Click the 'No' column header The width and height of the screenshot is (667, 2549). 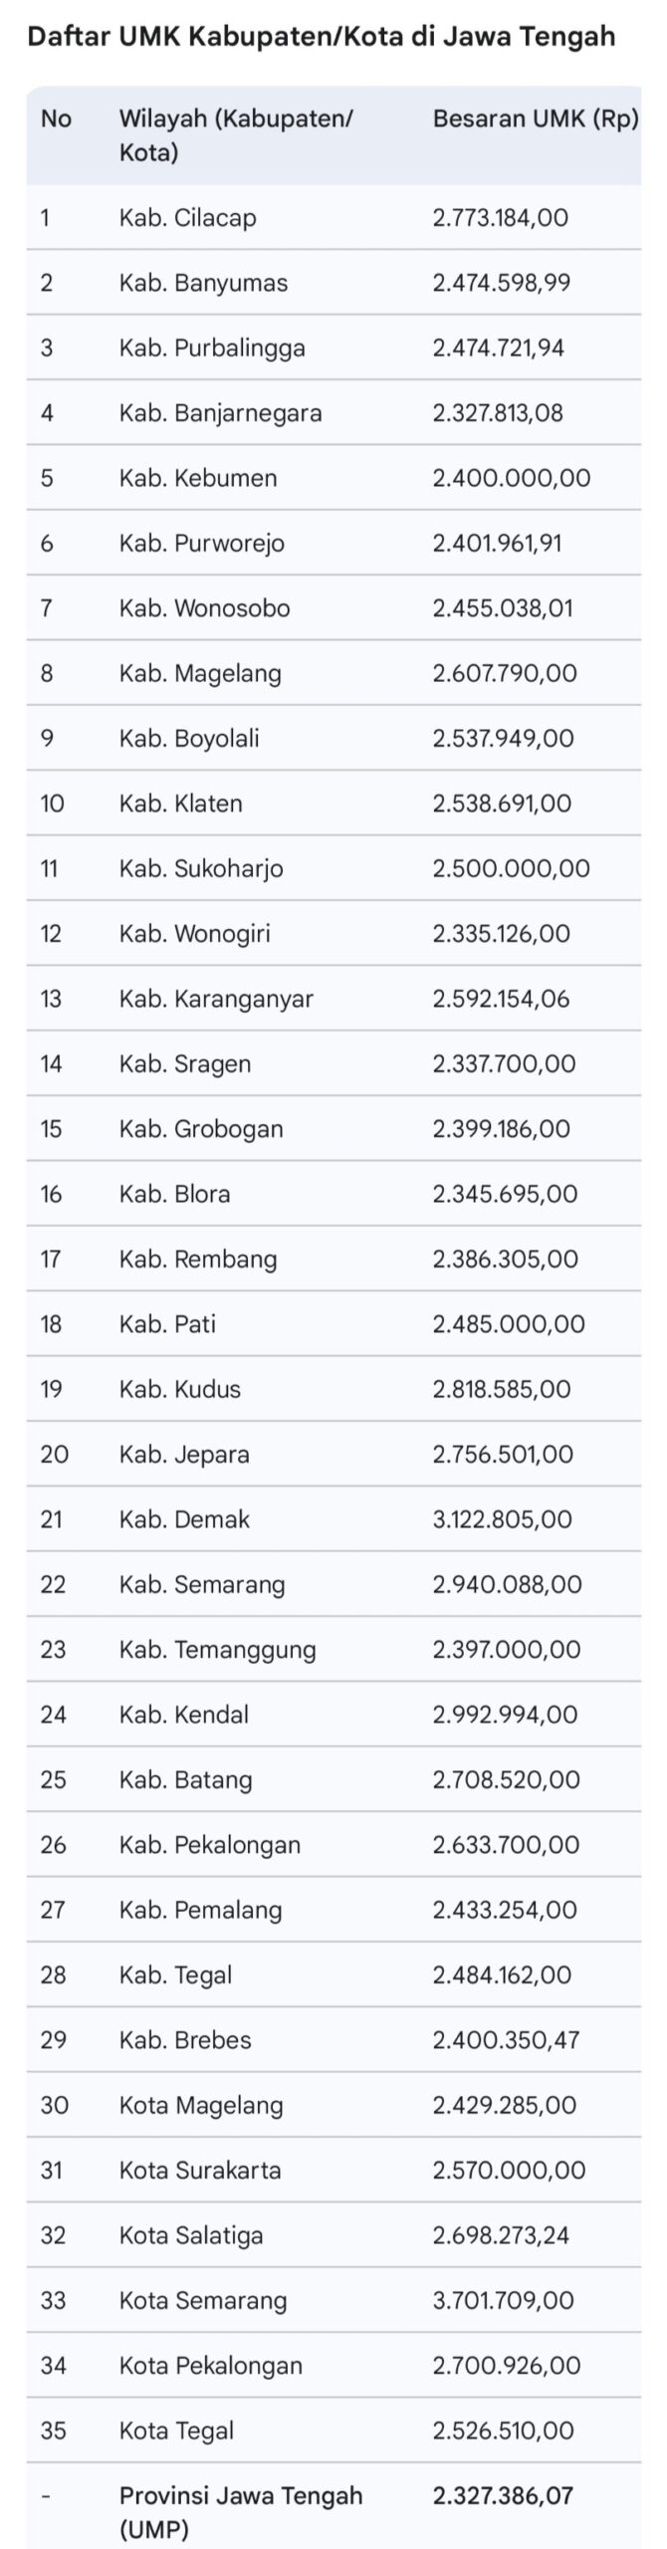pos(57,119)
